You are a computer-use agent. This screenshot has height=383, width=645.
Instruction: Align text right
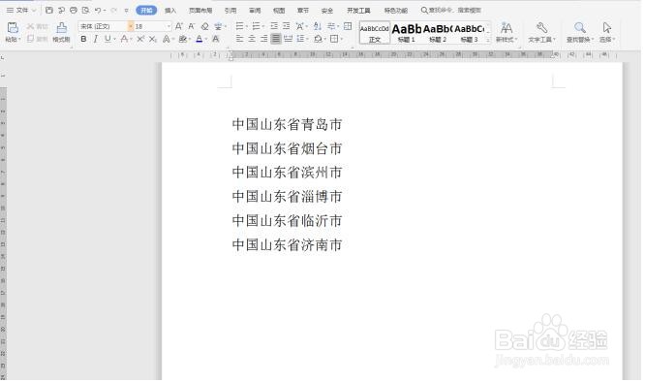[263, 39]
